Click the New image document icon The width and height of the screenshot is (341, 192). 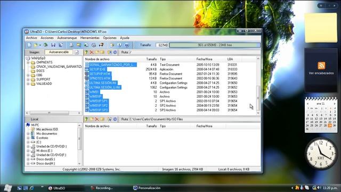pyautogui.click(x=29, y=45)
